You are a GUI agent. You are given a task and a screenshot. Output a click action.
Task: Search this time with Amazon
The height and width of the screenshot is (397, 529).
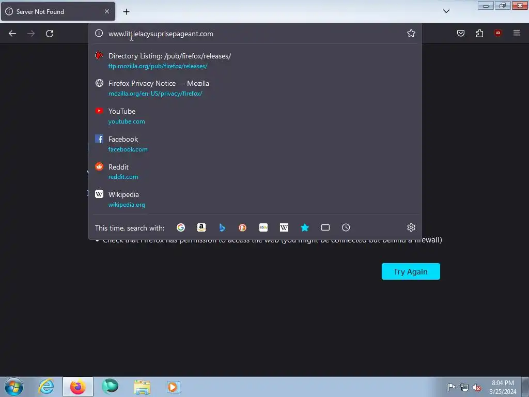(201, 227)
